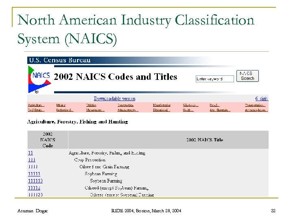Viewport: 293px width, 220px height.
Task: Click the NAICS logo icon
Action: tap(39, 79)
